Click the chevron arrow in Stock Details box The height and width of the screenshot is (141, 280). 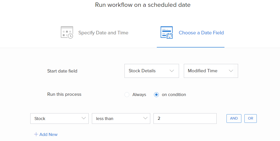tap(172, 71)
